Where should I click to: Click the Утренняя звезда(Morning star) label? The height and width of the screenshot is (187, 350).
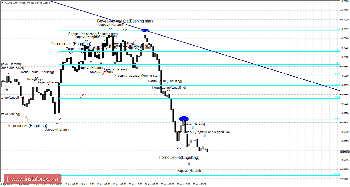coord(137,75)
